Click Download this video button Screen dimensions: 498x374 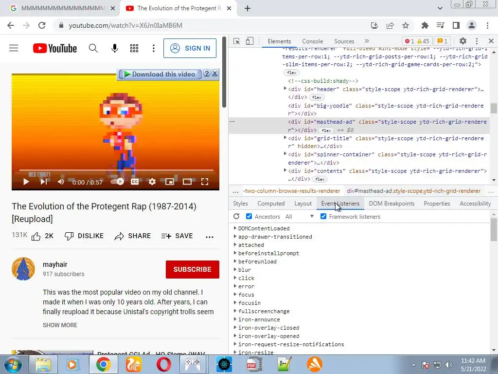tap(160, 74)
